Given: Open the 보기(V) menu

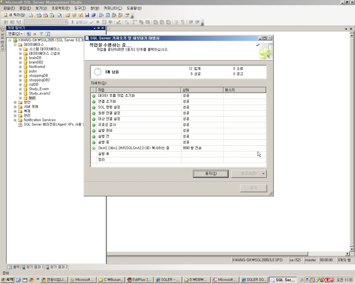Looking at the screenshot, I should coord(41,8).
